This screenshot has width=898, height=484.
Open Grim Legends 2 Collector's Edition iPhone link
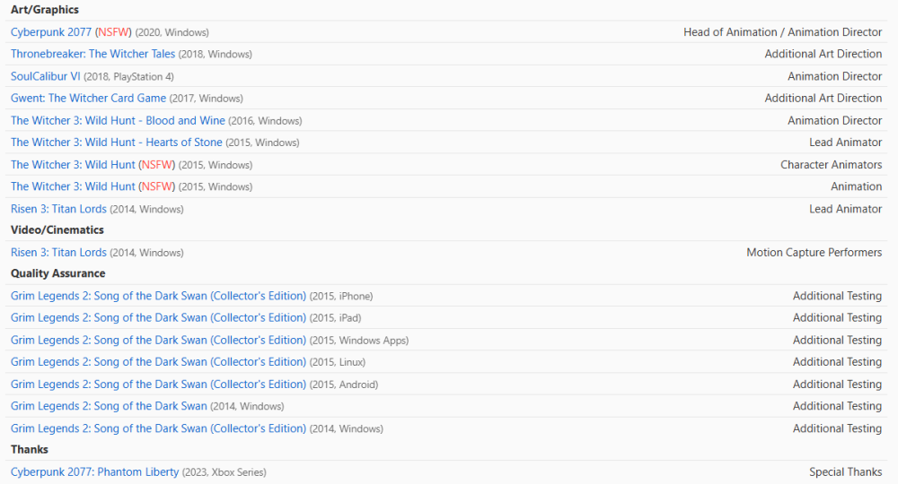click(x=159, y=296)
